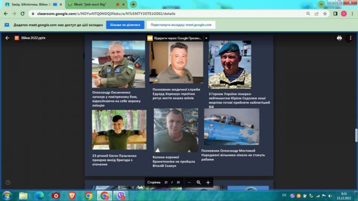Click the photo of the marine in the blue beret
The image size is (358, 201).
point(230,64)
